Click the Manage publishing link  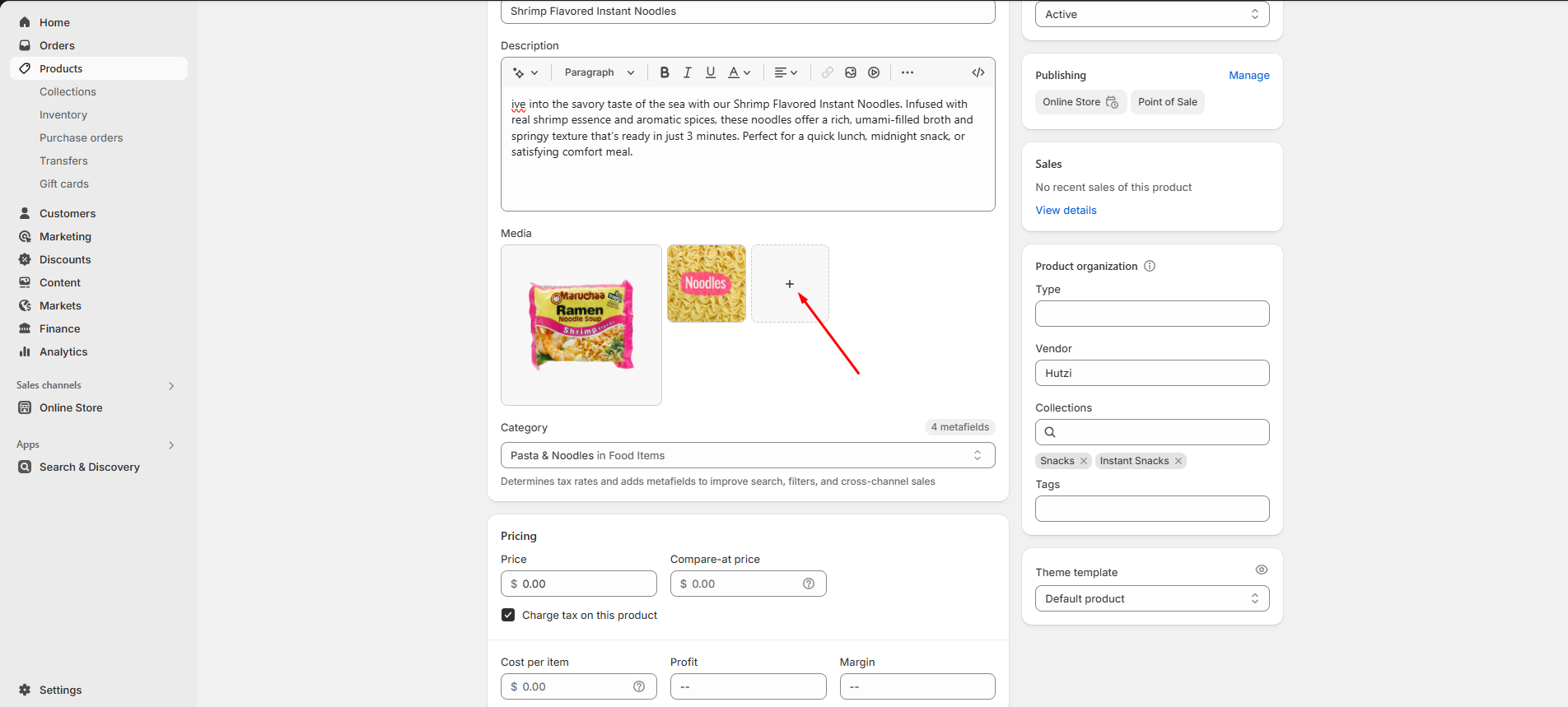(x=1248, y=75)
